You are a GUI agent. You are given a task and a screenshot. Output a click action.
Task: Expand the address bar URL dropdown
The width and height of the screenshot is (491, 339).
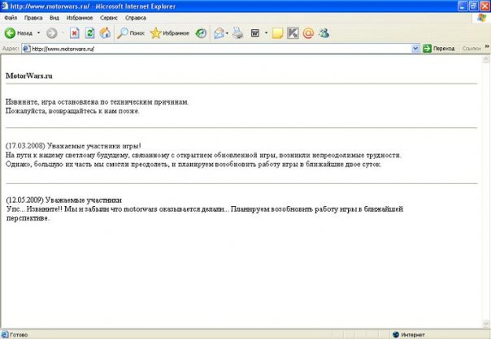(x=415, y=49)
